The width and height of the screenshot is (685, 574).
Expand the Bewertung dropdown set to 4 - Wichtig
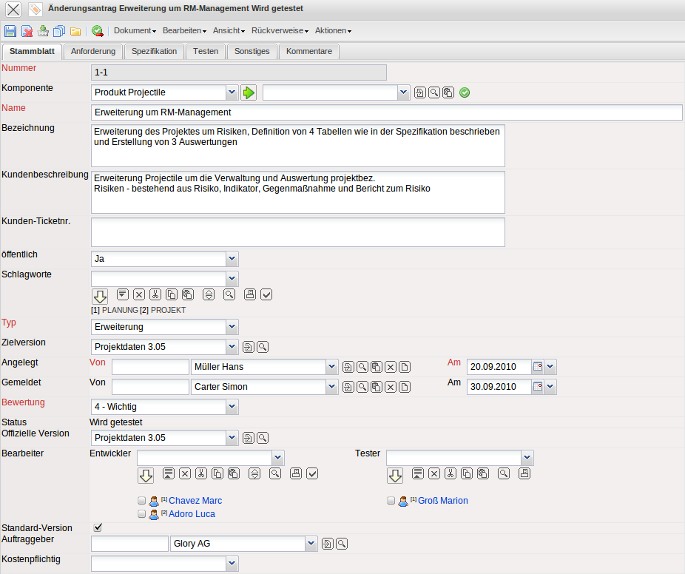point(232,407)
